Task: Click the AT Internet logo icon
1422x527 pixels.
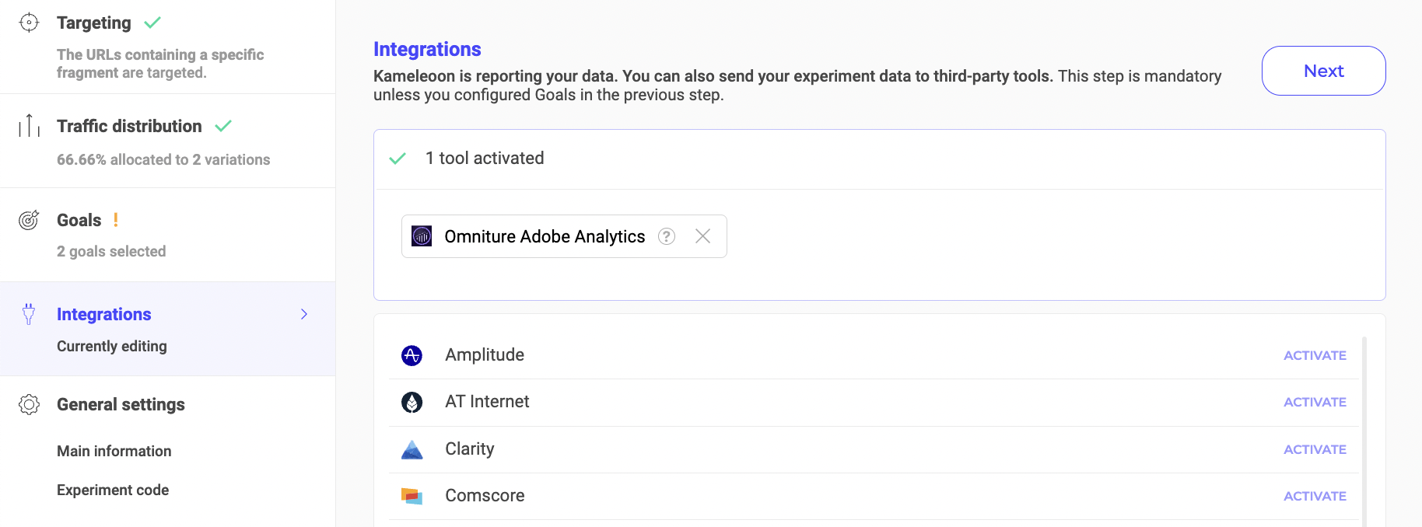Action: click(x=412, y=402)
